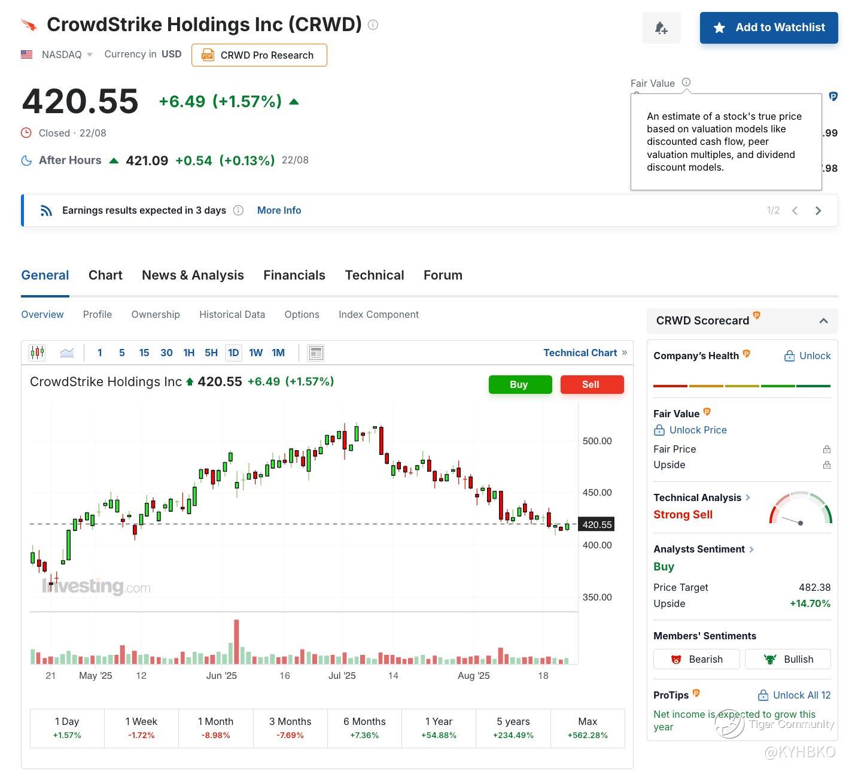Select the 30 minute chart interval

(x=166, y=353)
